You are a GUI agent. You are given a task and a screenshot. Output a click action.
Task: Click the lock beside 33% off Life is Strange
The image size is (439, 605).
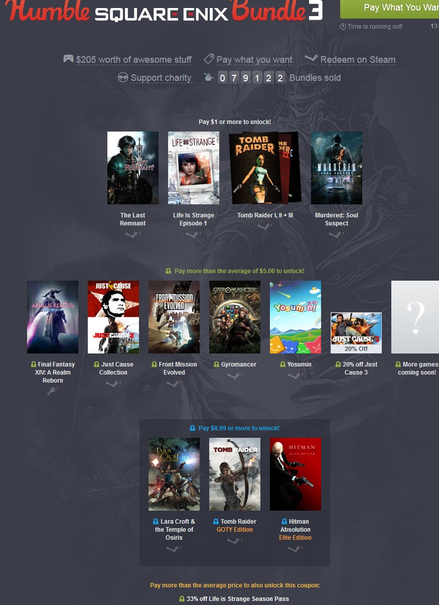pyautogui.click(x=182, y=599)
